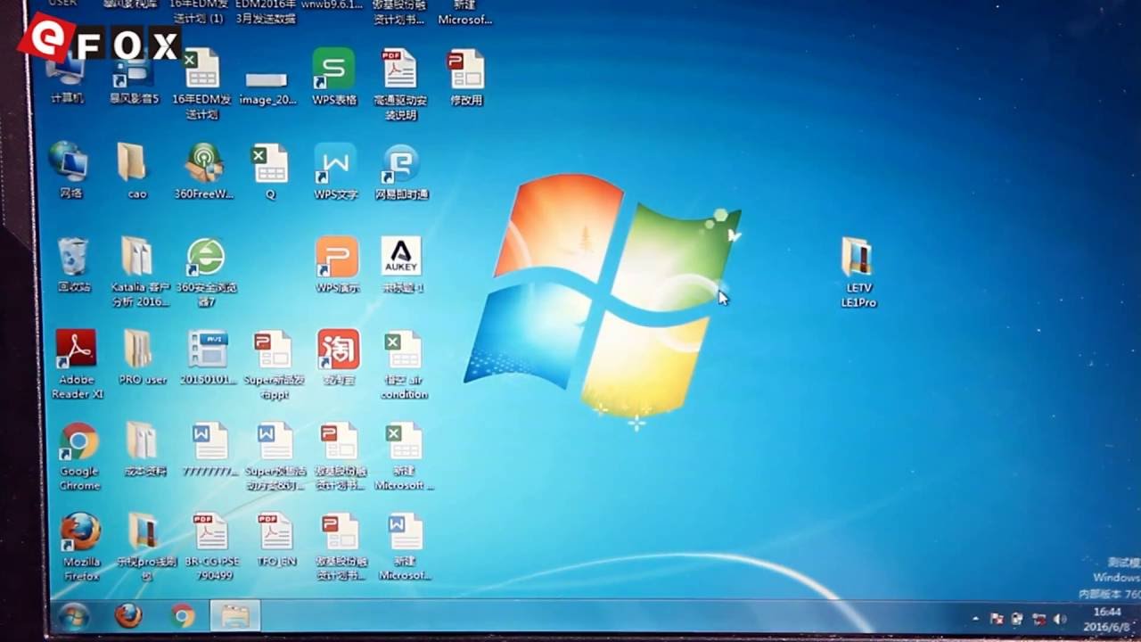Open the folder next to Google Chrome
Viewport: 1141px width, 642px height.
coord(144,449)
